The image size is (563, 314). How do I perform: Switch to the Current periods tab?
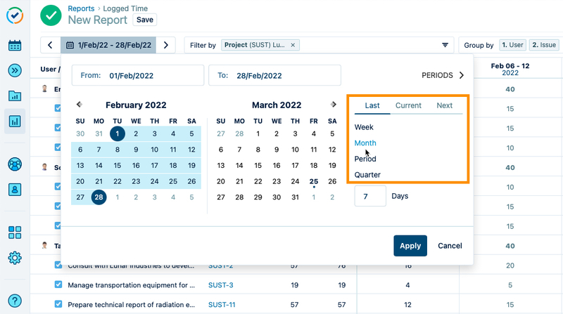[x=408, y=105]
